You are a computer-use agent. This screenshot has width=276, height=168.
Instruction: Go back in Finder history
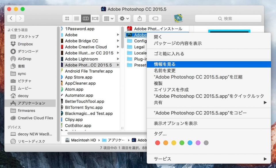click(x=11, y=18)
